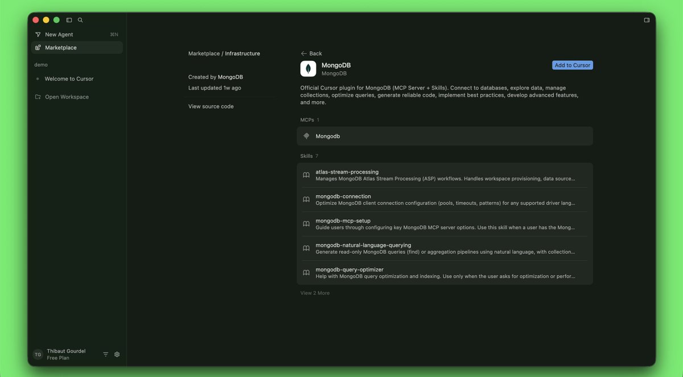
Task: Click the Open Workspace folder icon
Action: click(38, 97)
